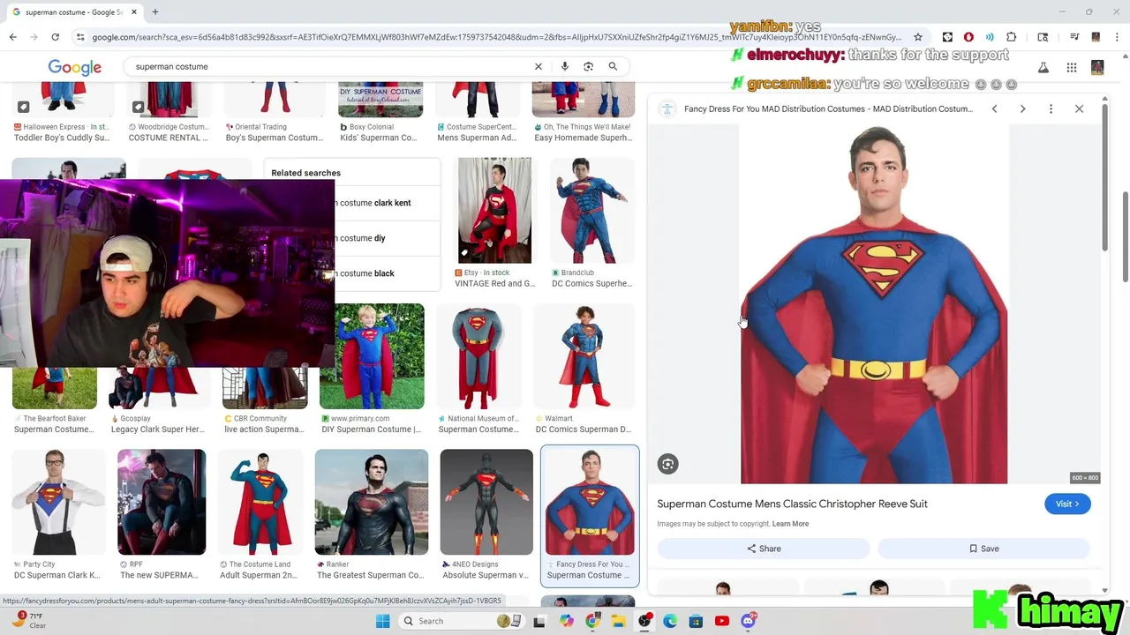Image resolution: width=1130 pixels, height=635 pixels.
Task: Open the Learn More copyright link
Action: tap(790, 524)
